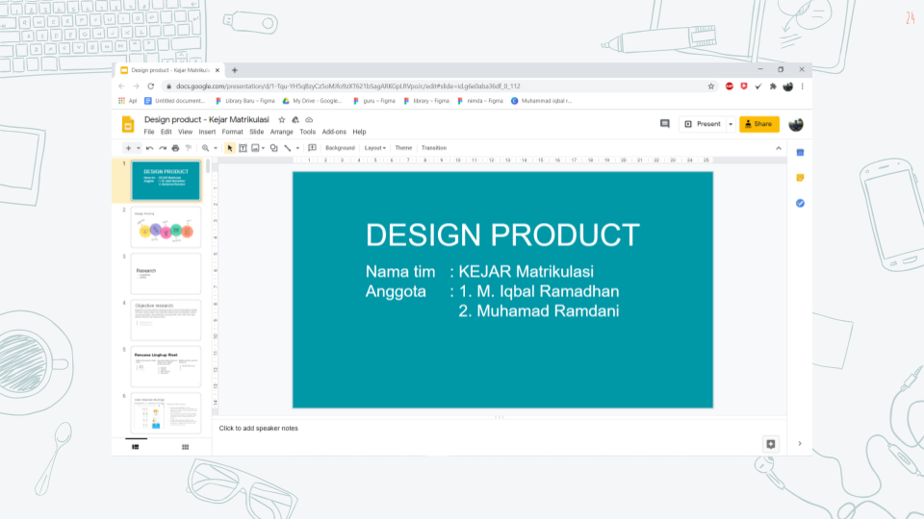This screenshot has height=519, width=924.
Task: Click the move to Drive folder icon
Action: (295, 119)
